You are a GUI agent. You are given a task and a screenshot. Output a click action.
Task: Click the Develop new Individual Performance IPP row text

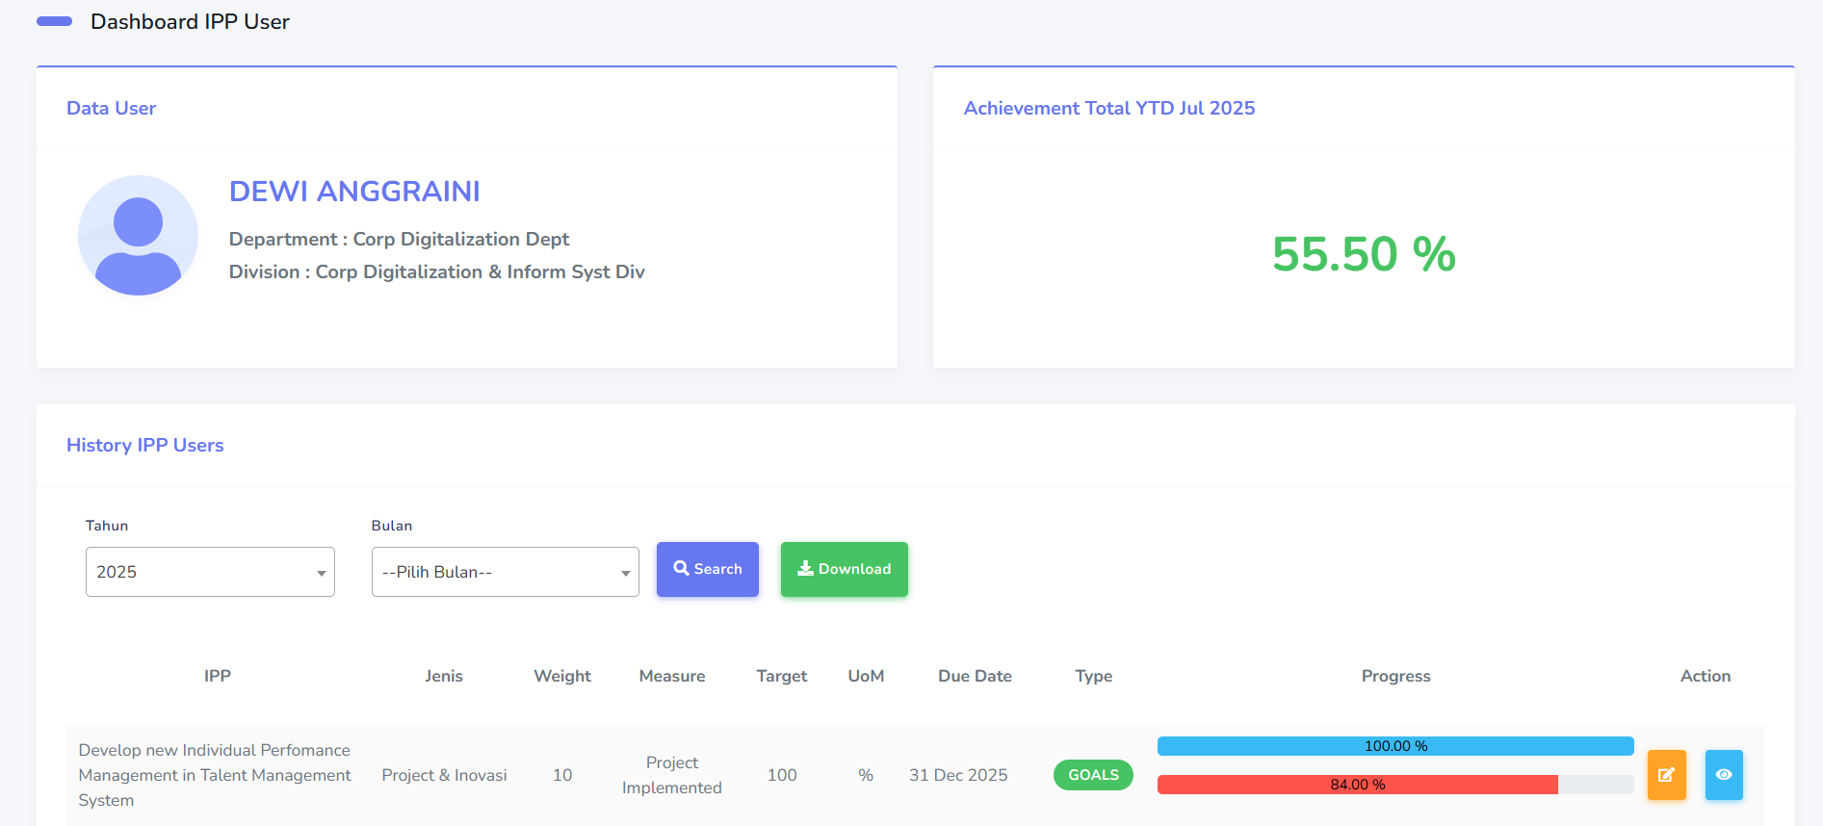(215, 775)
